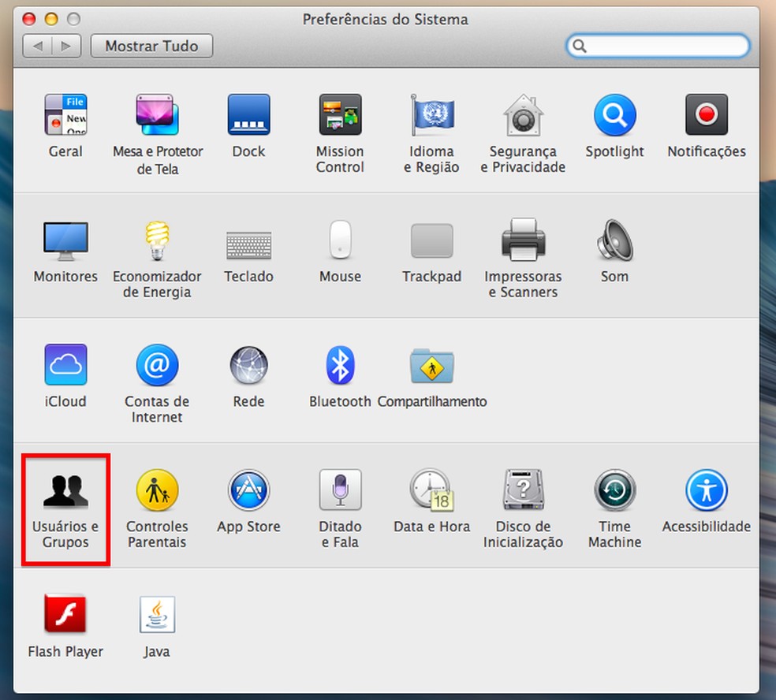Screen dimensions: 776x700
Task: Open the Dock preferences pane
Action: pos(249,115)
